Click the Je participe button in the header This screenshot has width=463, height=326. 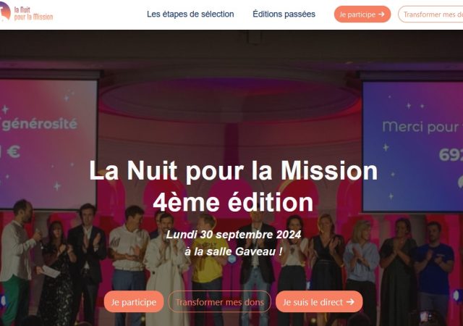362,14
